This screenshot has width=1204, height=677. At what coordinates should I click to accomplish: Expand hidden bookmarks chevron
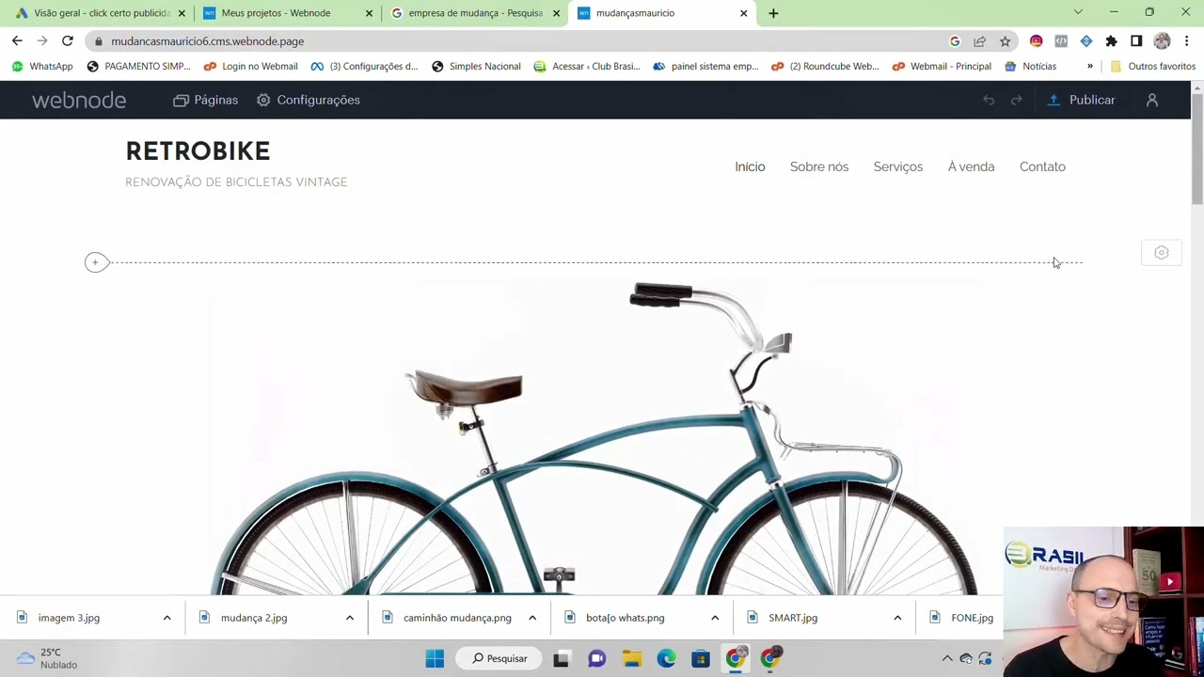coord(1090,67)
